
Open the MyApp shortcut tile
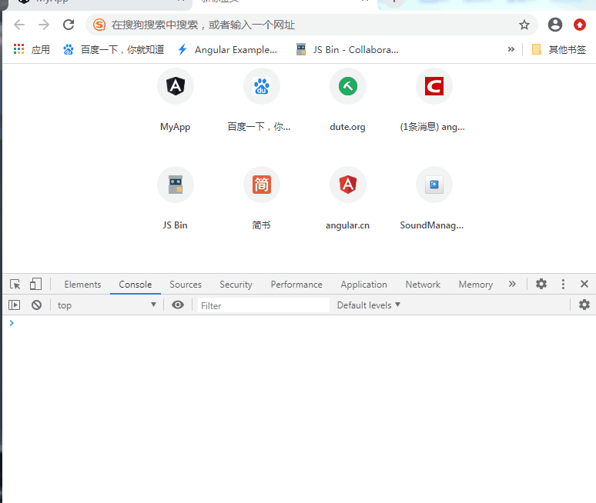[x=176, y=86]
